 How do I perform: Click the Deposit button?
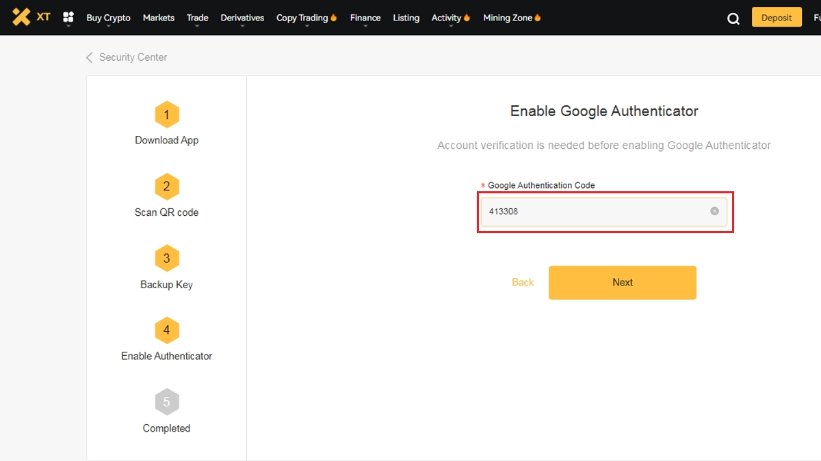pos(777,18)
